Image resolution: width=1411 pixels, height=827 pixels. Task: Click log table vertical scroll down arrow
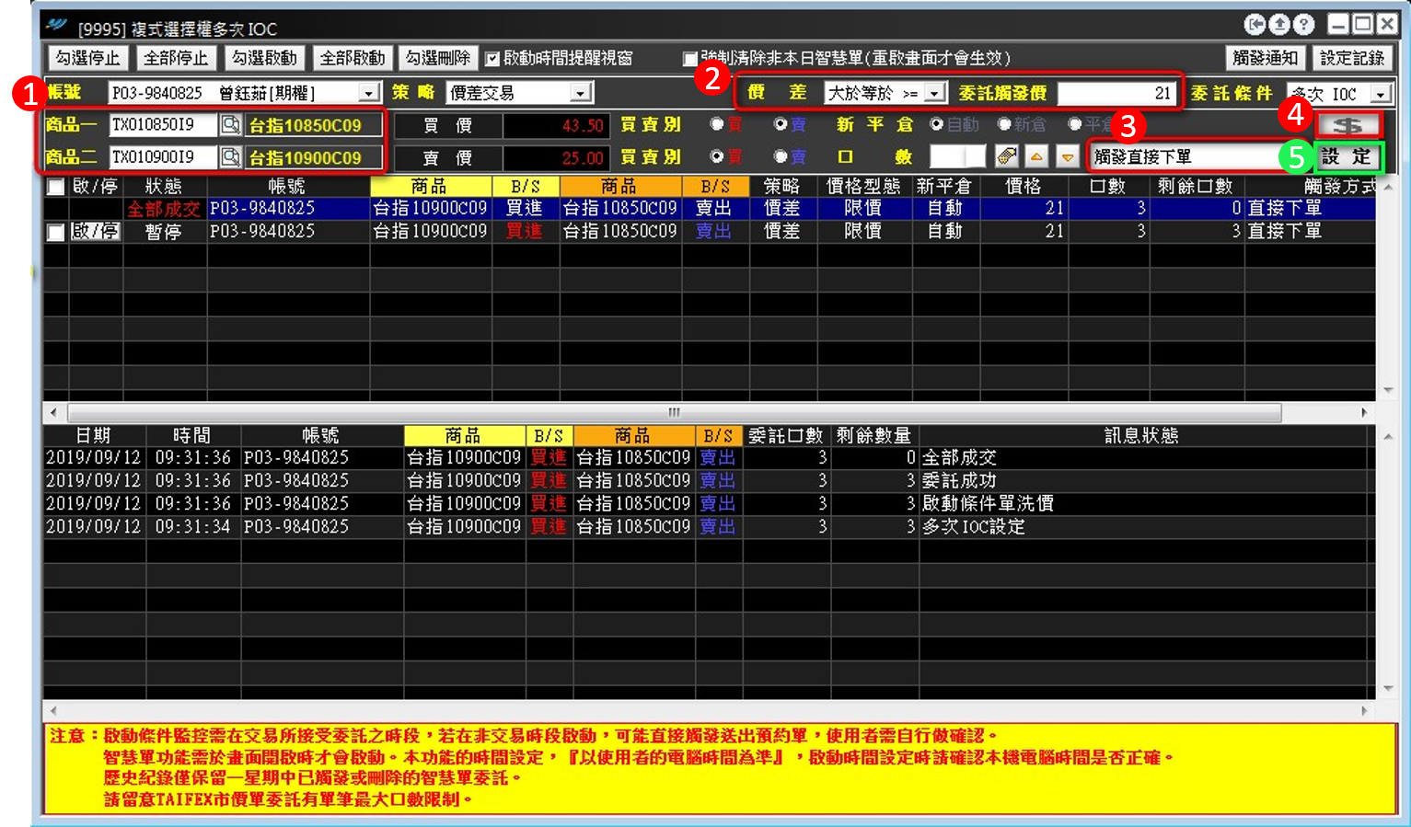tap(1387, 689)
